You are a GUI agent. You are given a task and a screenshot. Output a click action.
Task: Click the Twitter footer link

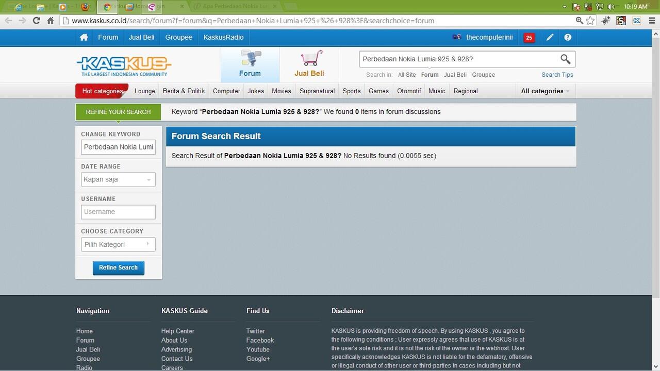pos(255,331)
